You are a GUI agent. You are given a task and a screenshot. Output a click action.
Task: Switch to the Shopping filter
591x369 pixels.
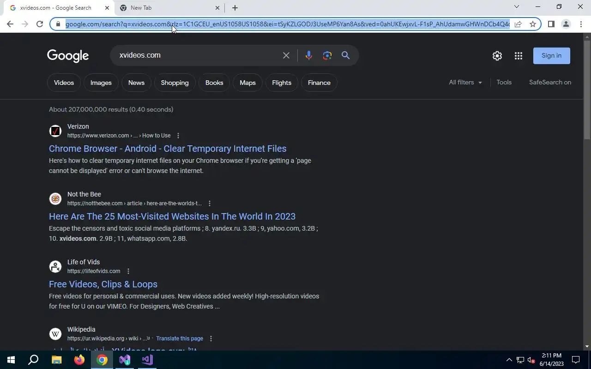pyautogui.click(x=175, y=83)
